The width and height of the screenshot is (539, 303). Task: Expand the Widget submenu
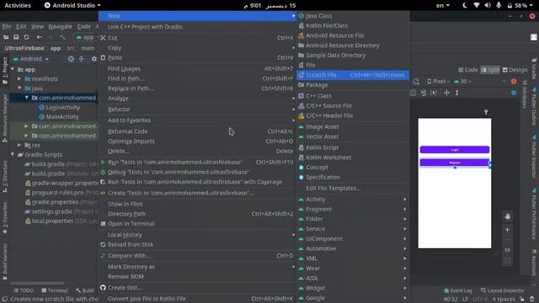(x=353, y=288)
